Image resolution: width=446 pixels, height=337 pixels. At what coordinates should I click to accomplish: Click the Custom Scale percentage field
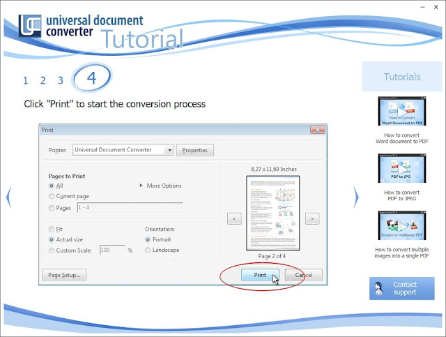tap(112, 250)
